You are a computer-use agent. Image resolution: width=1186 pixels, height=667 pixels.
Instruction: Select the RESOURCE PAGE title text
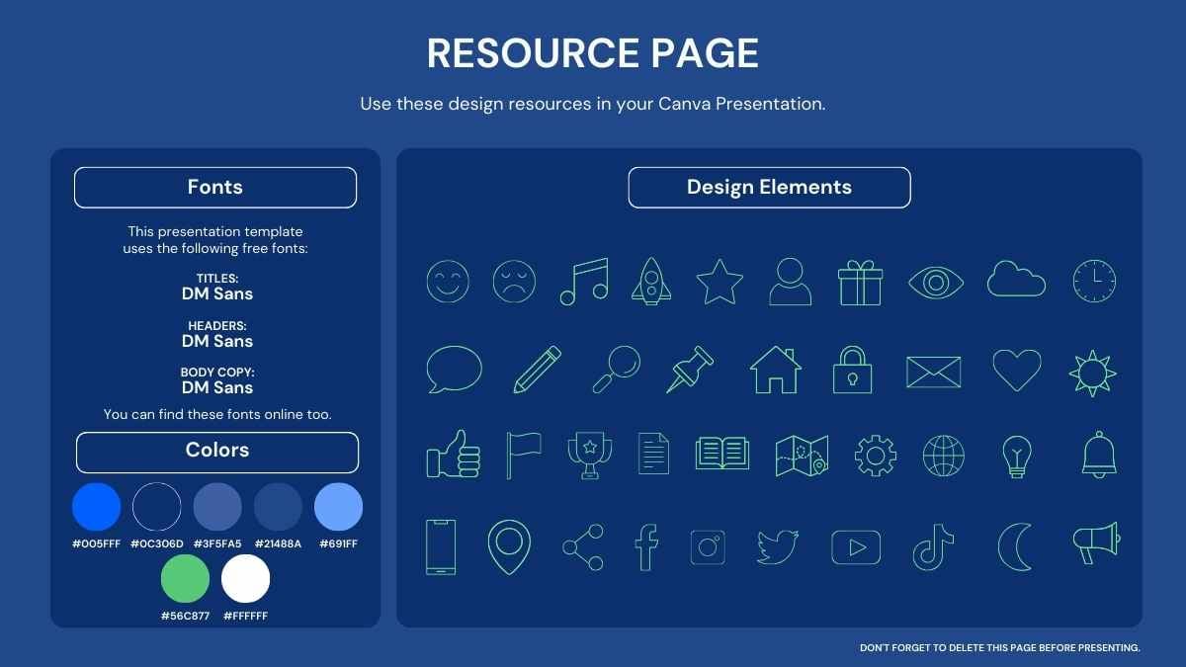point(593,53)
